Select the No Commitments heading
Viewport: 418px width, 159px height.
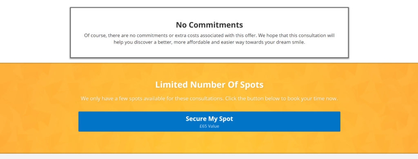(x=209, y=25)
